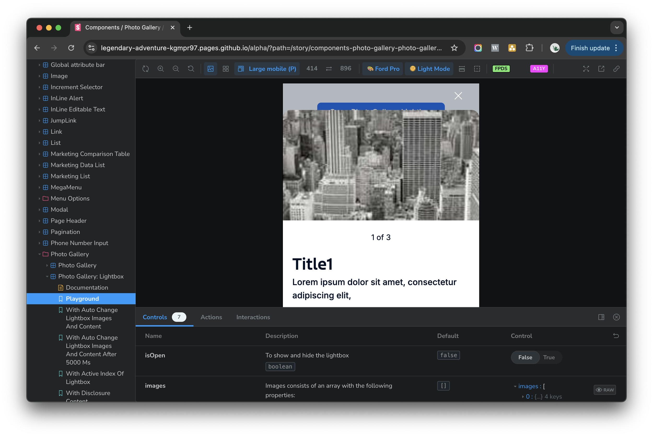Click the zoom in magnifier icon
653x437 pixels.
point(161,69)
